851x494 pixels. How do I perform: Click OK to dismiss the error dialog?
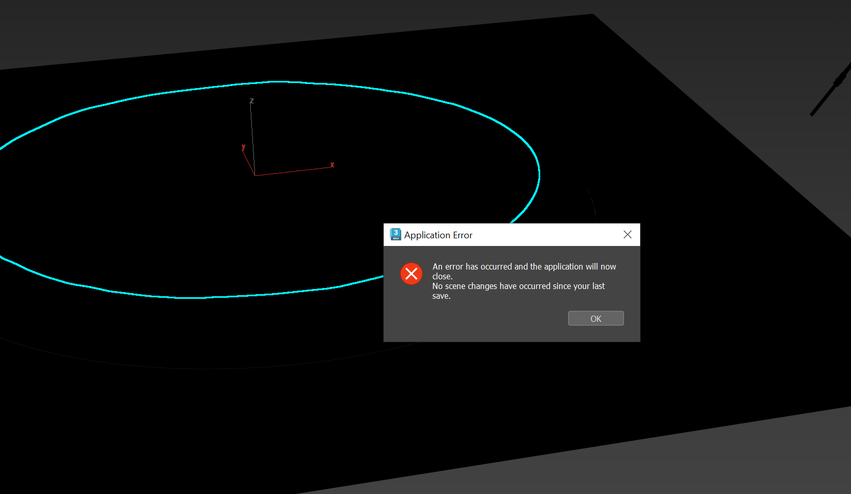(596, 318)
